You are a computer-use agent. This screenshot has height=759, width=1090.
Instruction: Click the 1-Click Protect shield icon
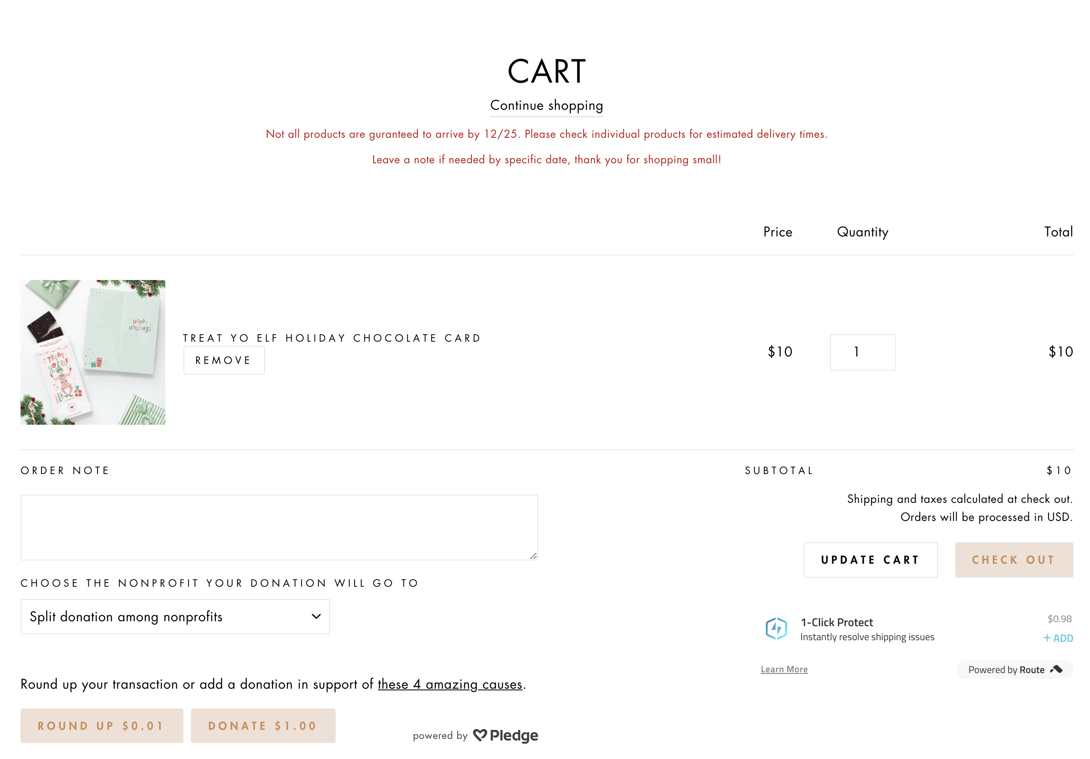pos(776,629)
